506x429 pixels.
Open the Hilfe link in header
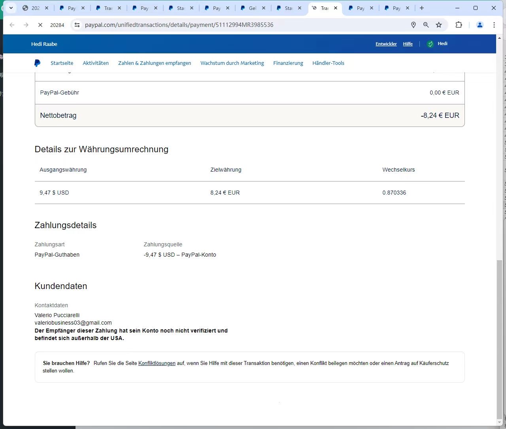(x=408, y=44)
